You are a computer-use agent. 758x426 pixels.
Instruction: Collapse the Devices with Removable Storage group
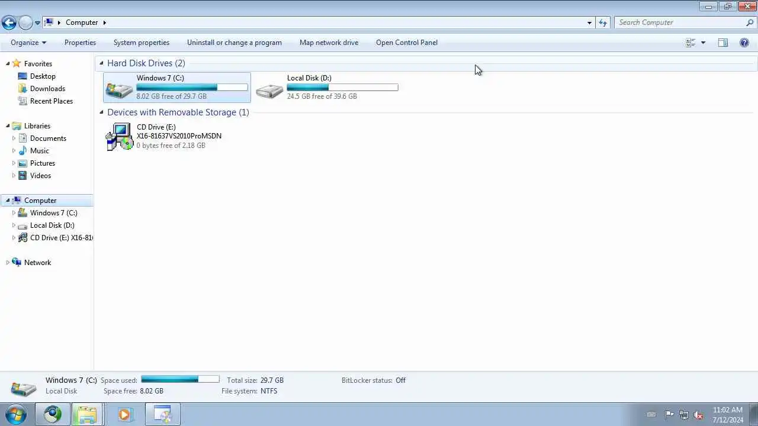101,112
